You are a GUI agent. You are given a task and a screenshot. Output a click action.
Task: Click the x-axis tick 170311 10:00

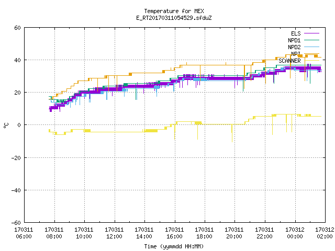coord(84,233)
